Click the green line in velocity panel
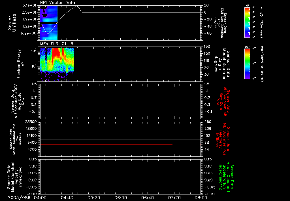Image resolution: width=290 pixels, height=201 pixels. point(120,180)
